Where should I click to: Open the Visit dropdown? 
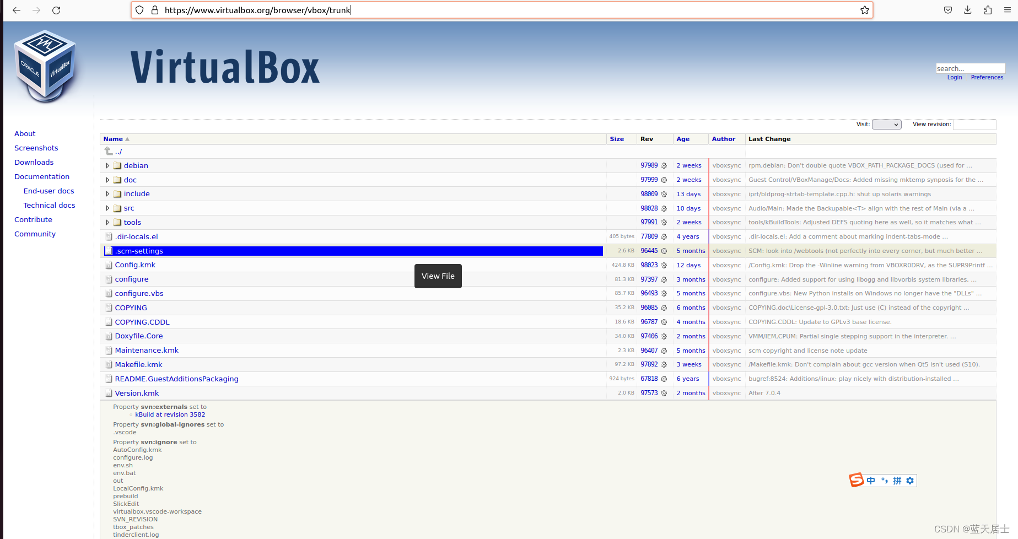[886, 125]
